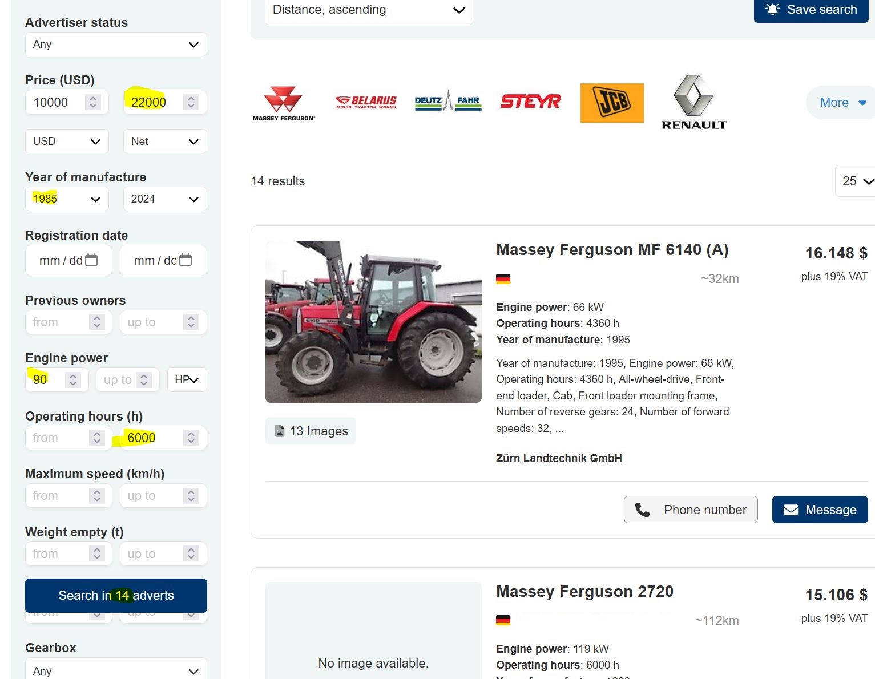Image resolution: width=875 pixels, height=679 pixels.
Task: Open Advertiser status dropdown
Action: pos(116,45)
